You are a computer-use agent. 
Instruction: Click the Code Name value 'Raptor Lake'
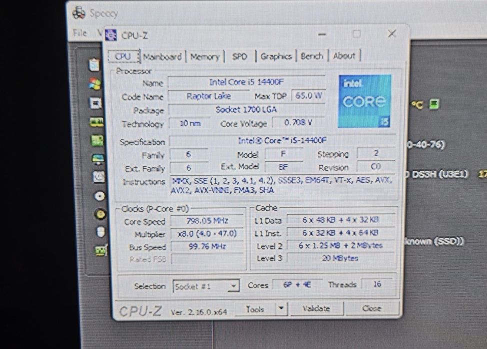point(208,96)
